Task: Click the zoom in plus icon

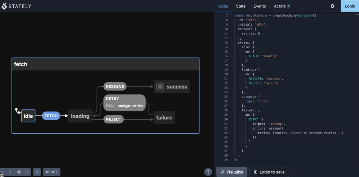Action: tap(11, 172)
